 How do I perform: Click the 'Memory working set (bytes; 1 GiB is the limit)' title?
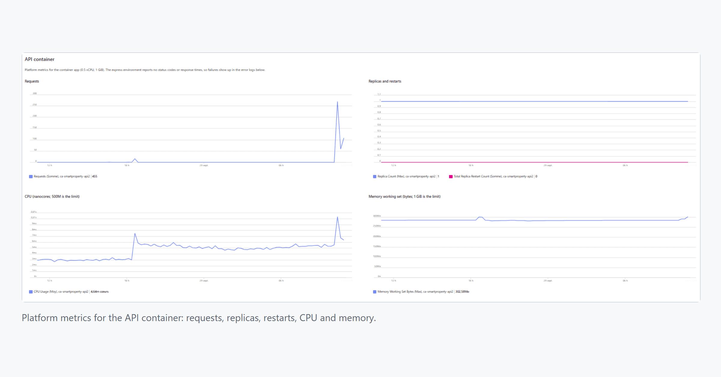point(404,196)
